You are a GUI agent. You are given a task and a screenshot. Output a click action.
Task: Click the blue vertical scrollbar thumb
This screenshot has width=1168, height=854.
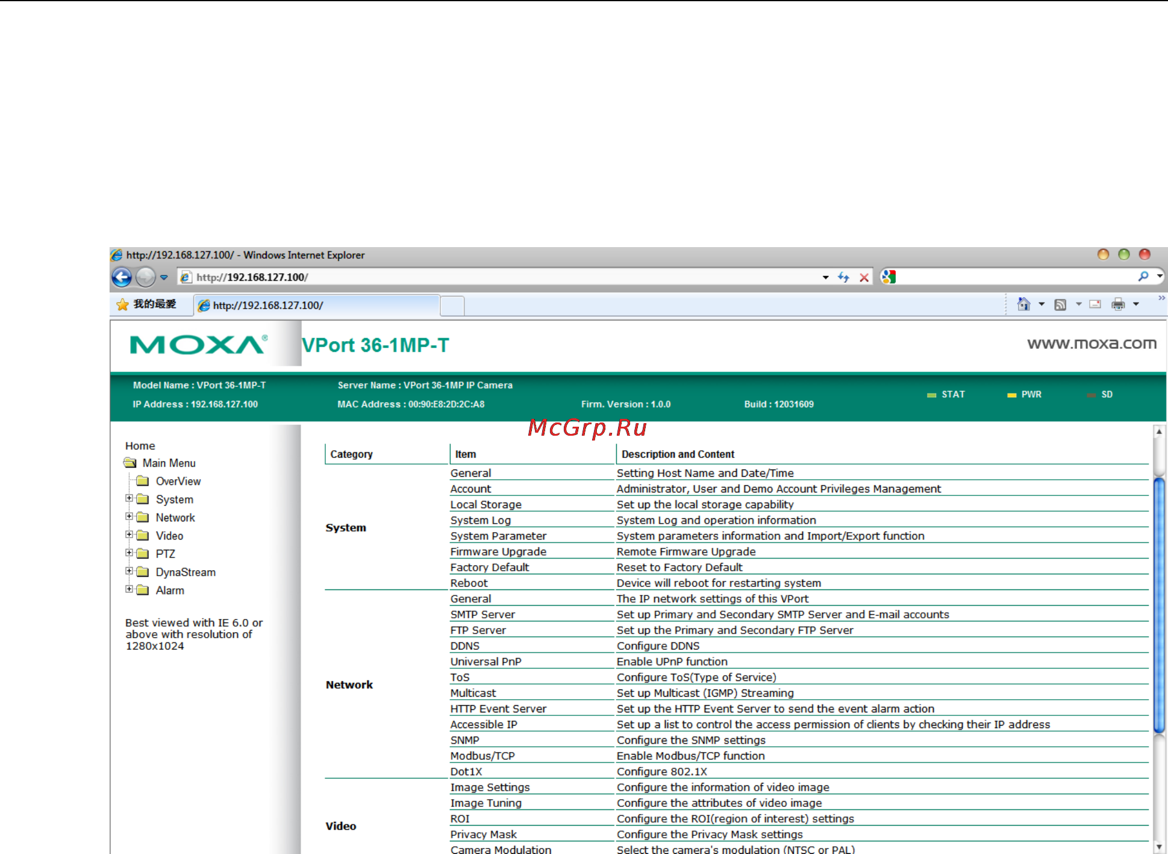1159,605
